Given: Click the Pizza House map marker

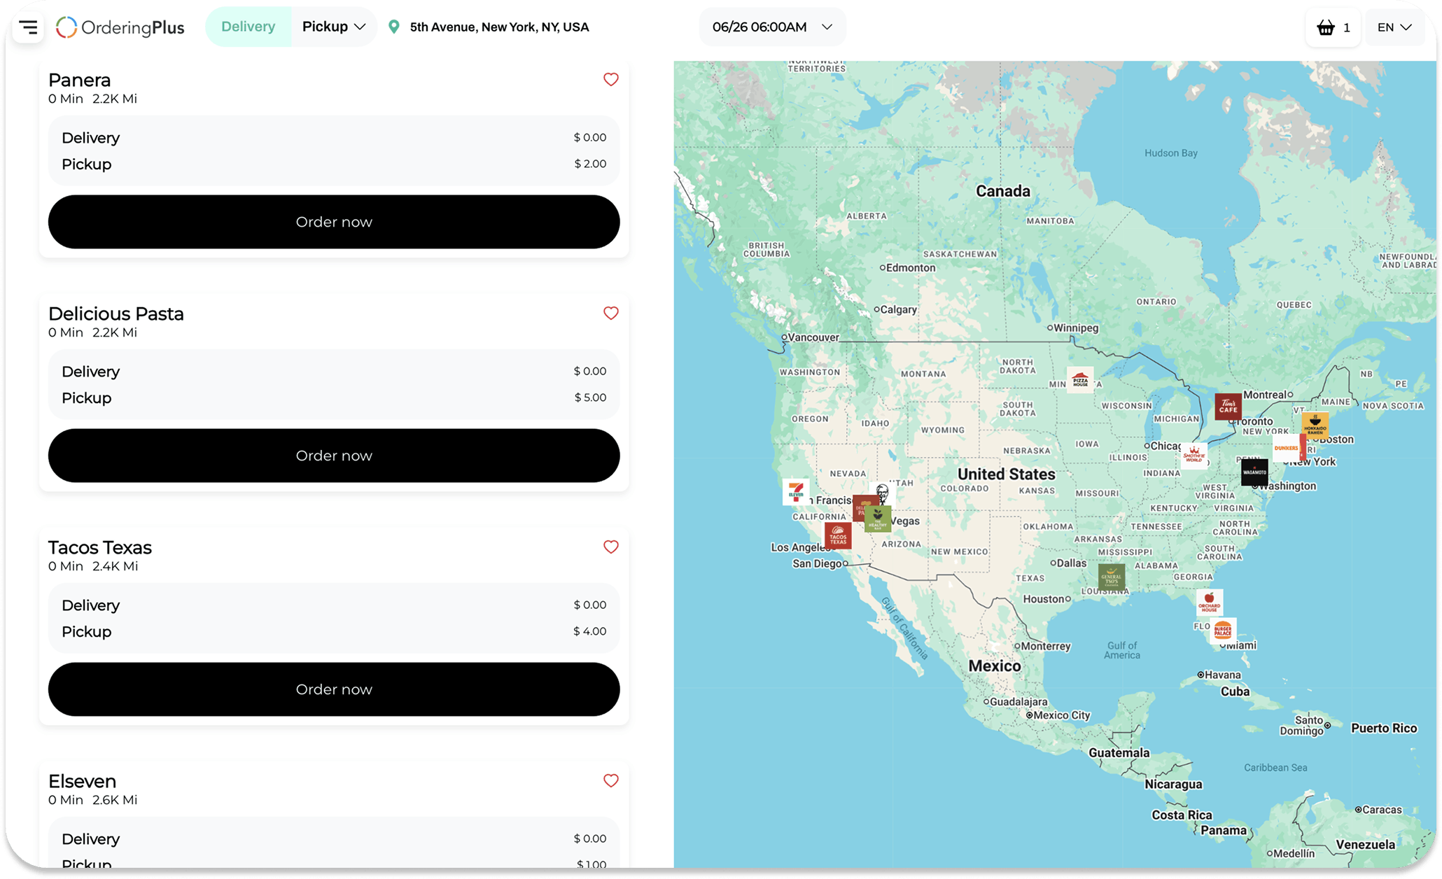Looking at the screenshot, I should 1080,380.
